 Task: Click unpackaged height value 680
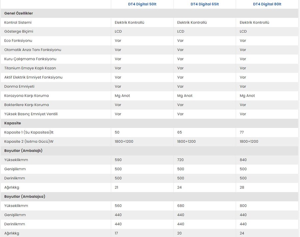point(181,206)
